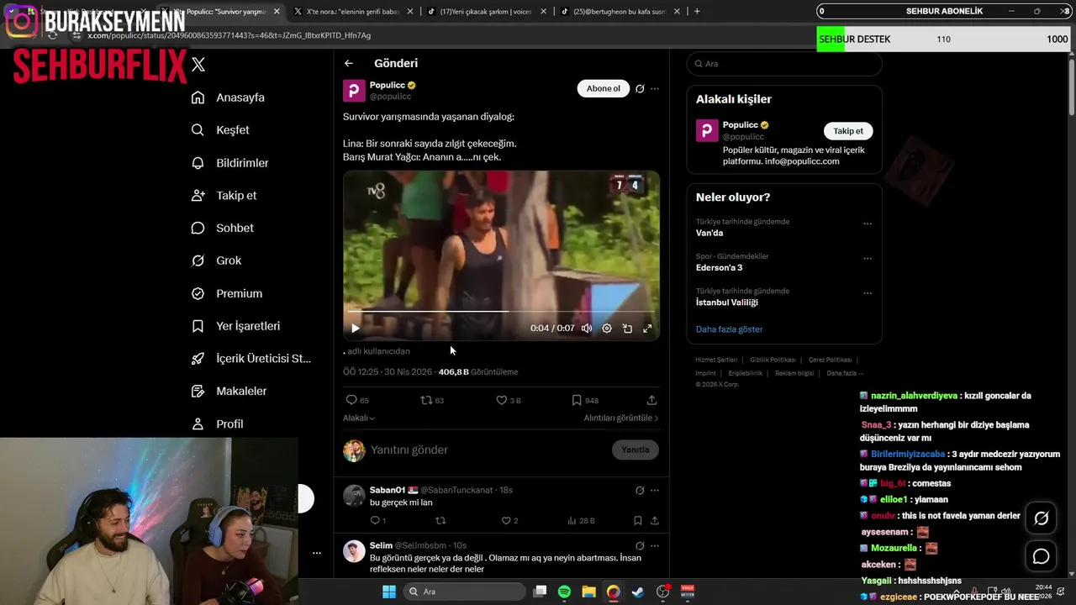The image size is (1076, 605).
Task: Bookmark Saban01's comment
Action: click(638, 521)
